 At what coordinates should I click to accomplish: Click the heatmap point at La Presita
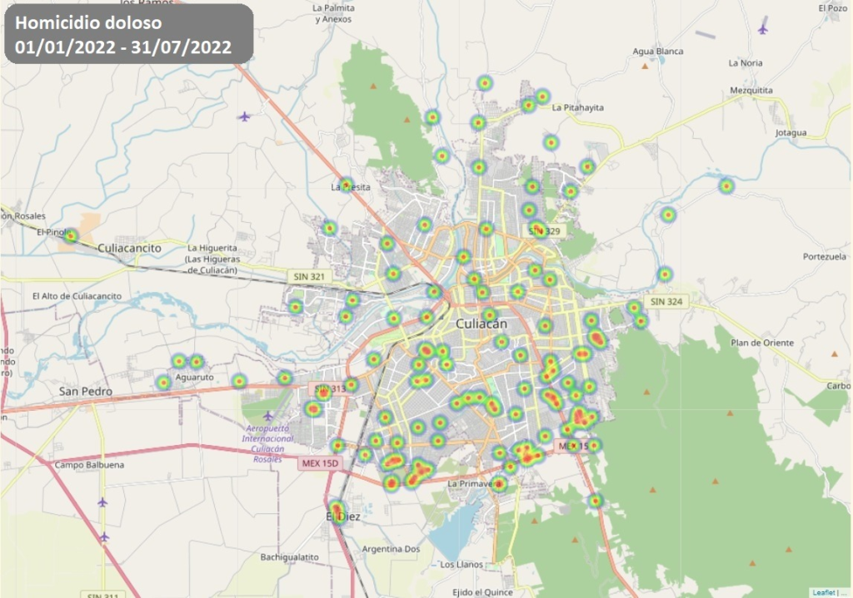coord(346,184)
